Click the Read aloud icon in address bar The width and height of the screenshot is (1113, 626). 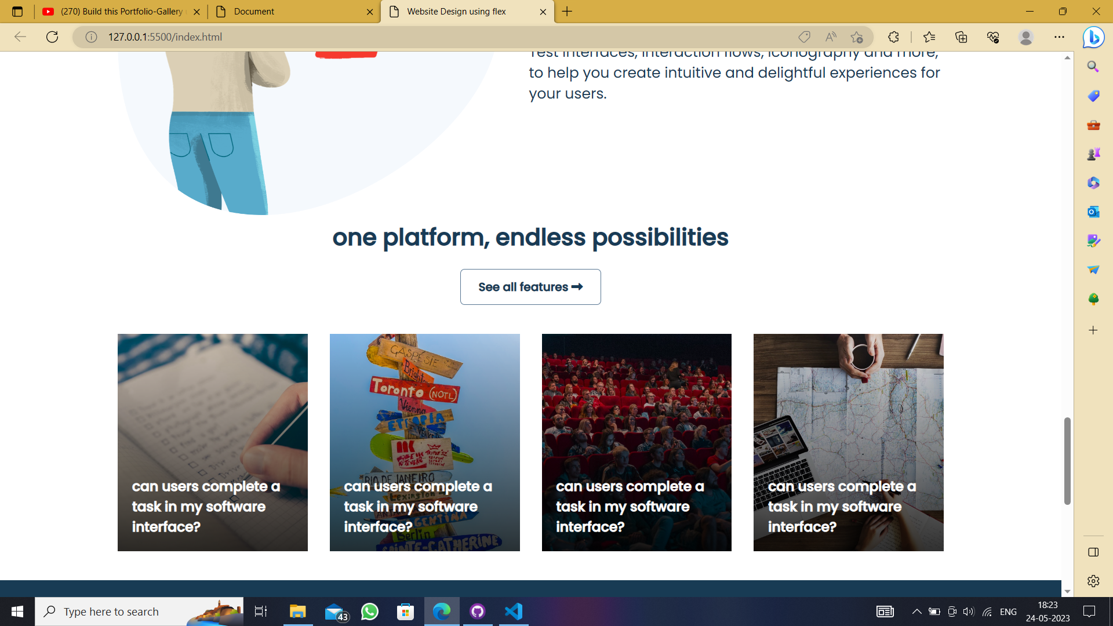point(831,37)
